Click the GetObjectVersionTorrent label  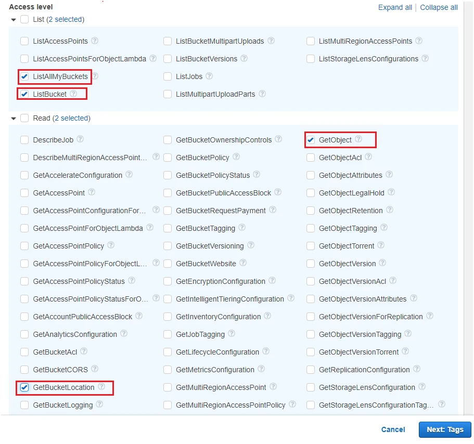(359, 352)
